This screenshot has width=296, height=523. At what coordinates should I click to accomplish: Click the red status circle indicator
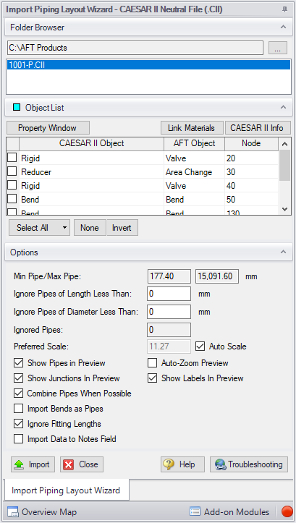[287, 511]
